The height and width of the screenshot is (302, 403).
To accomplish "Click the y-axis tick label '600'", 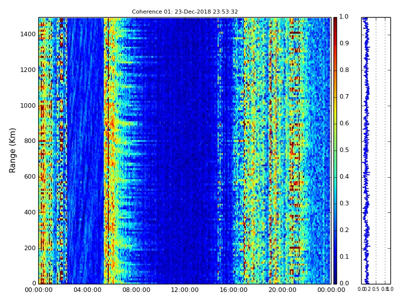I will pos(30,177).
